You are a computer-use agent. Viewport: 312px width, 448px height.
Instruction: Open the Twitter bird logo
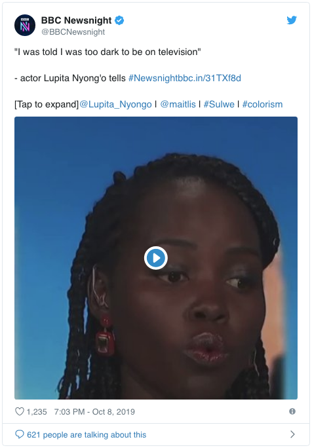coord(292,20)
